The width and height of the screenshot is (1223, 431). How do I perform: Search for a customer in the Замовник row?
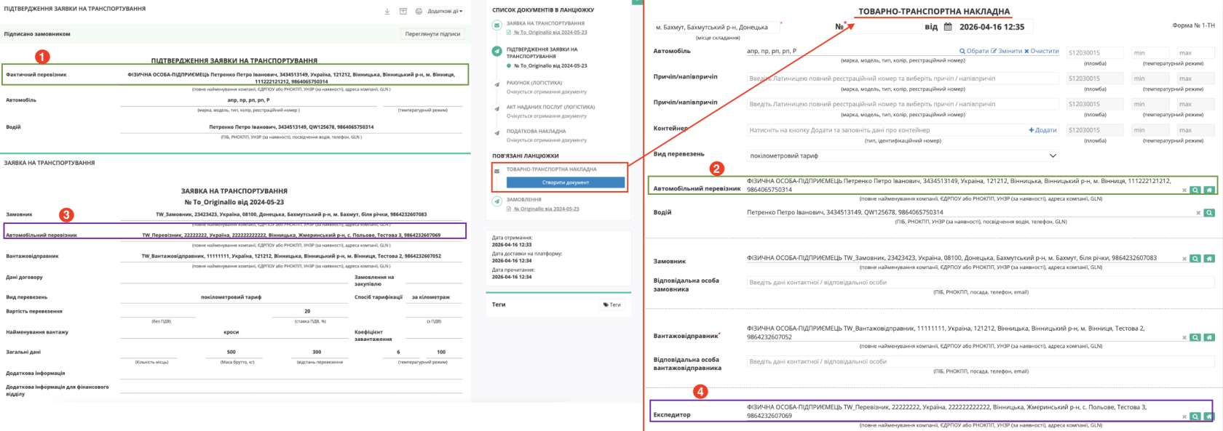(1195, 259)
